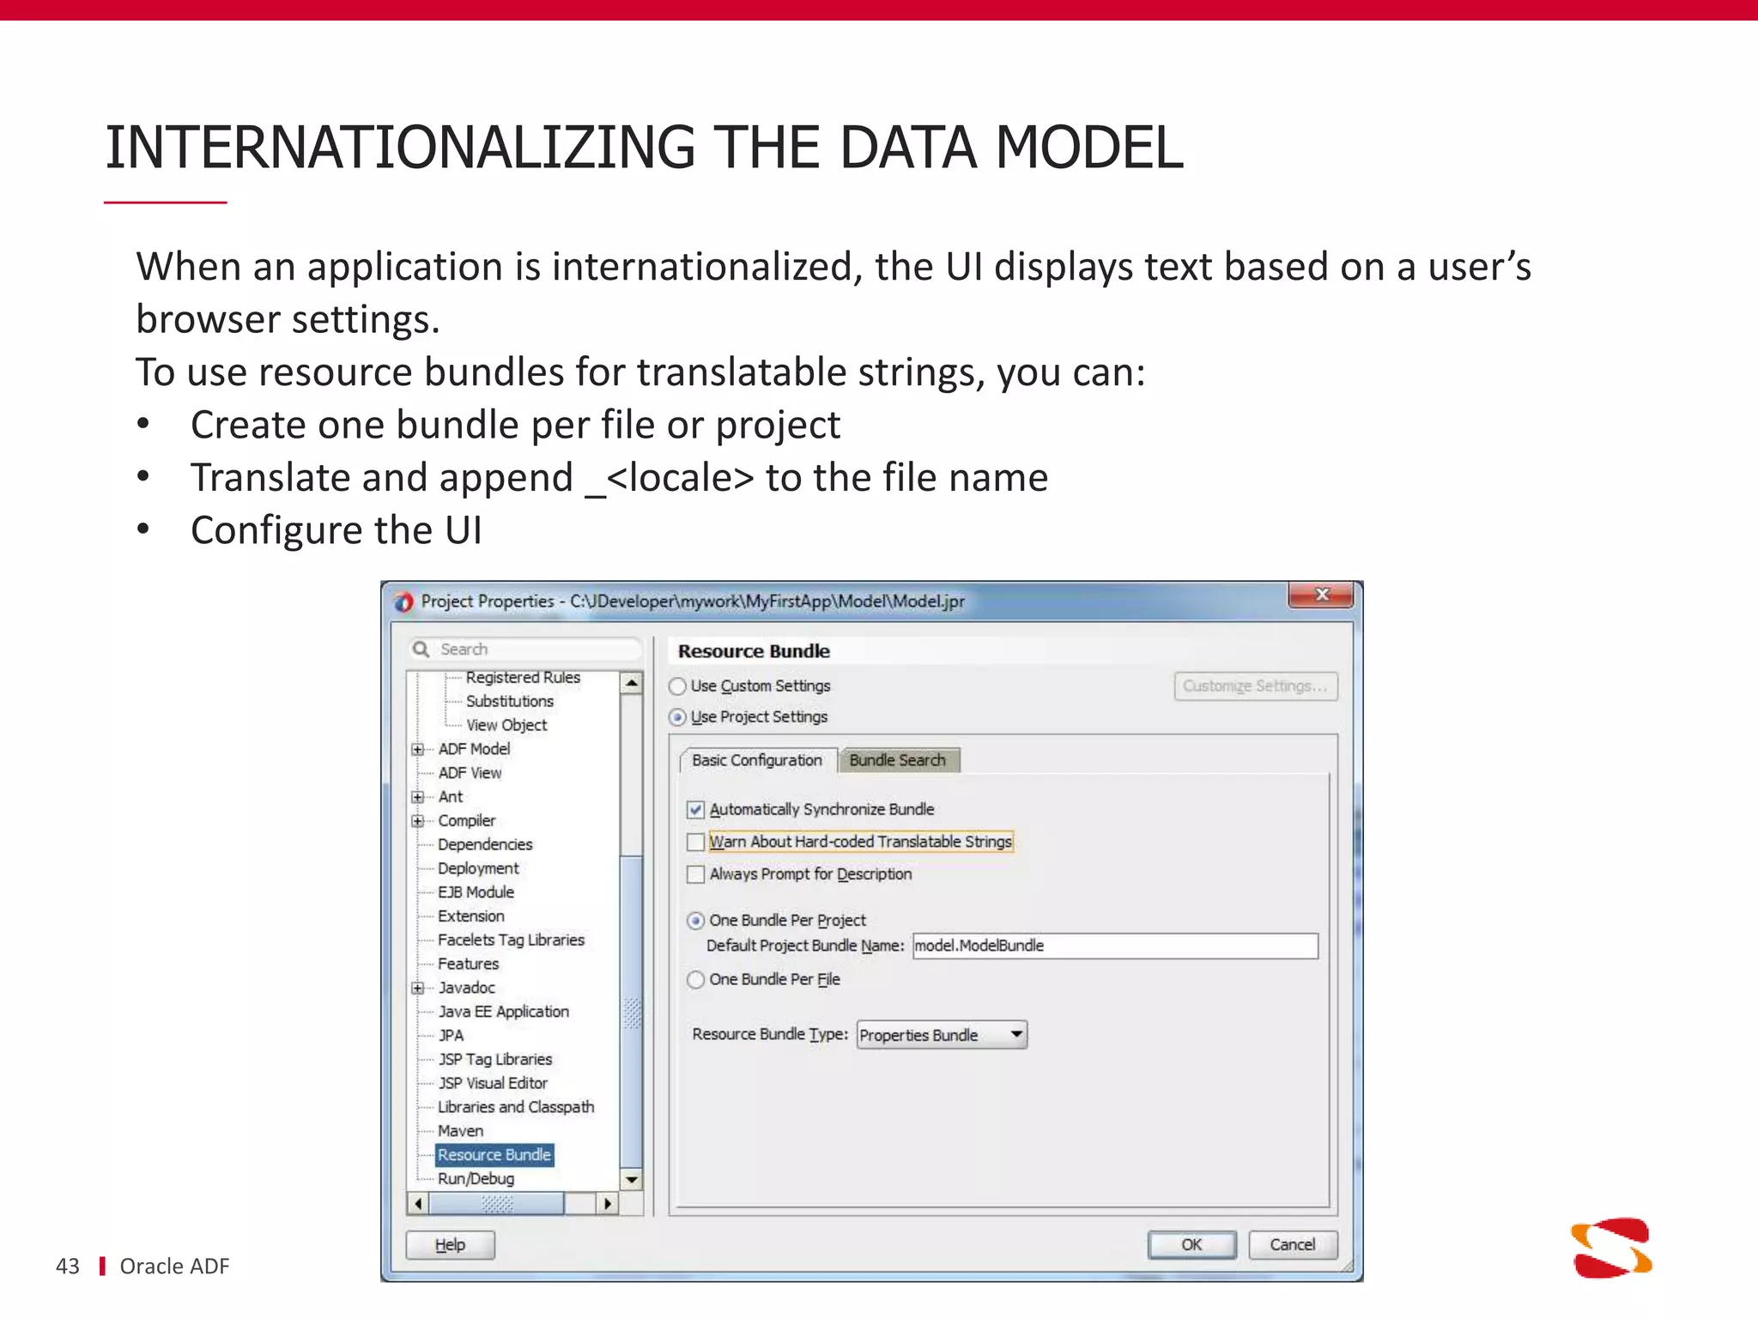
Task: Click the ADF Model label in tree
Action: pos(474,749)
